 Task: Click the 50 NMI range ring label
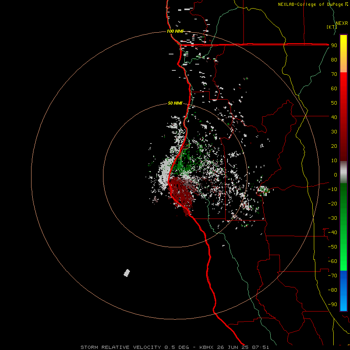175,103
